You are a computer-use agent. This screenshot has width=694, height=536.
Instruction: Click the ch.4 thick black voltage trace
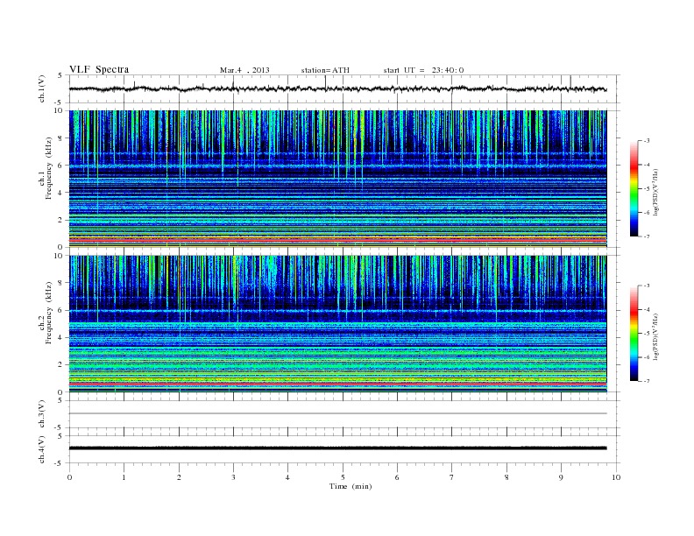click(337, 448)
